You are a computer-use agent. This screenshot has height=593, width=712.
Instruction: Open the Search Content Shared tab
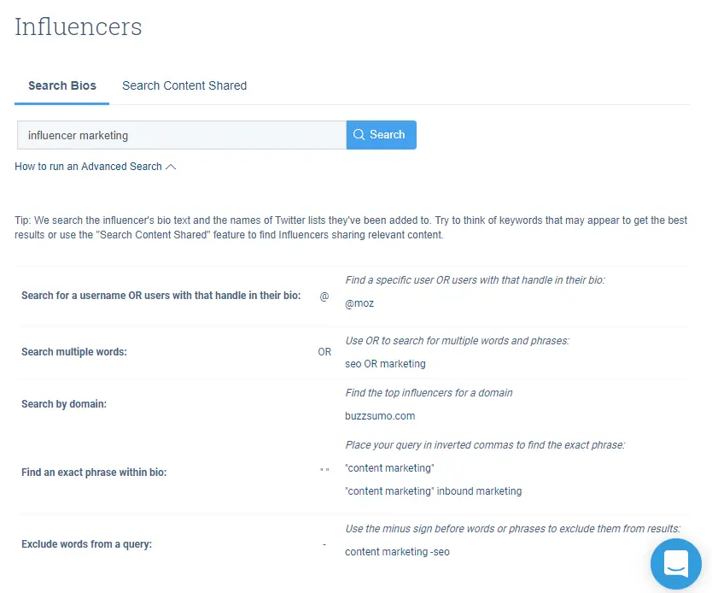click(x=184, y=85)
